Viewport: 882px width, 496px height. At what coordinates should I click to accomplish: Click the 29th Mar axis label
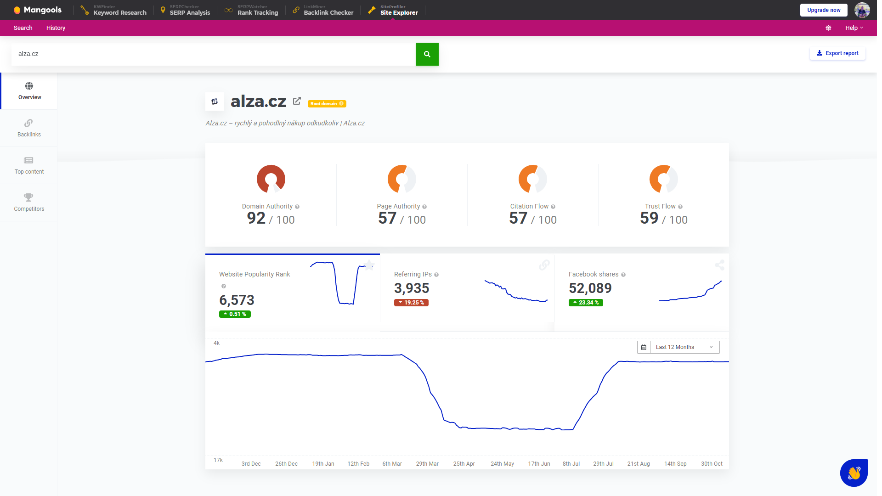click(x=427, y=464)
